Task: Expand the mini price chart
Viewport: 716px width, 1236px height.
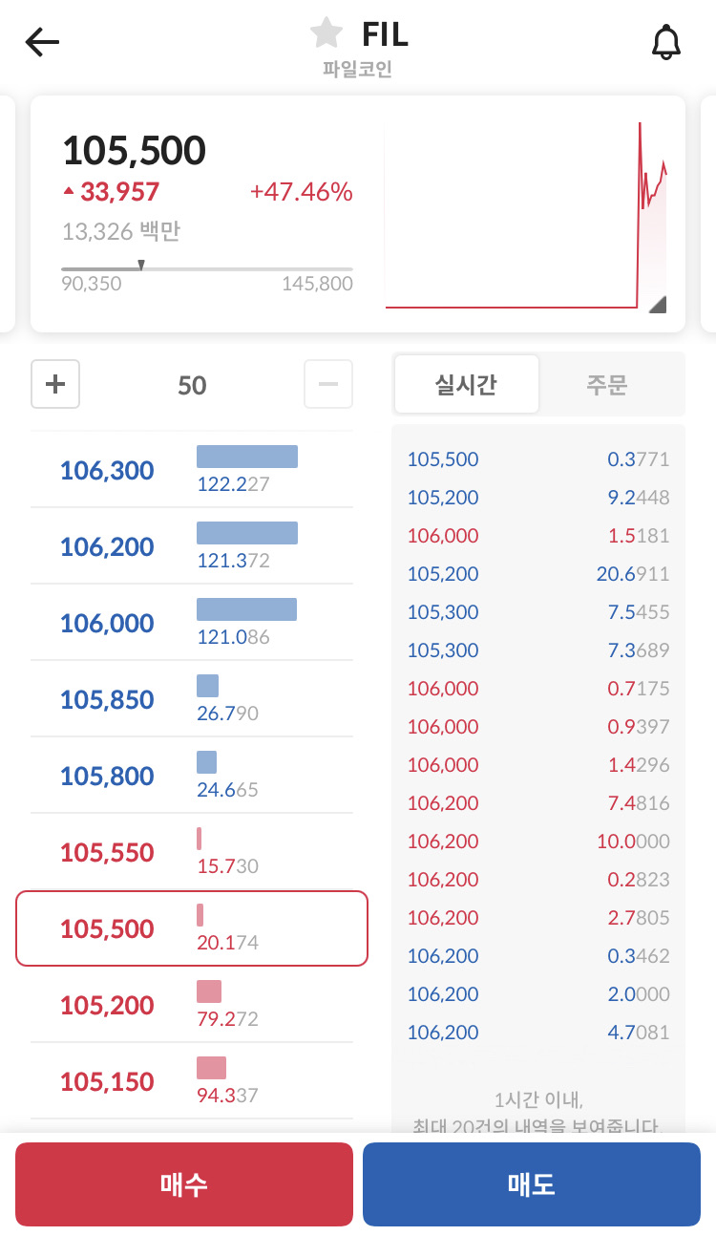Action: [657, 304]
